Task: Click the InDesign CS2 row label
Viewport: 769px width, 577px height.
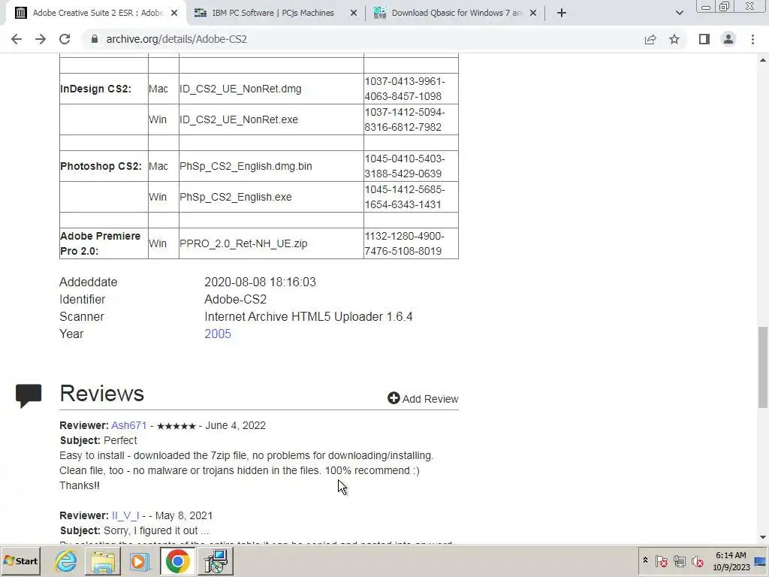Action: pyautogui.click(x=95, y=89)
